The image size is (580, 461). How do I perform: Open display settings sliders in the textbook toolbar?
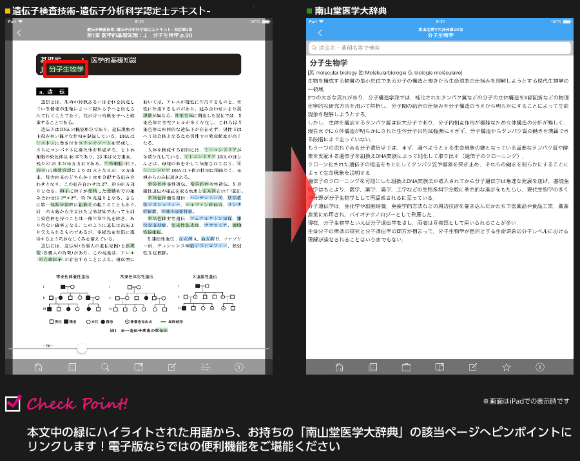(x=206, y=366)
